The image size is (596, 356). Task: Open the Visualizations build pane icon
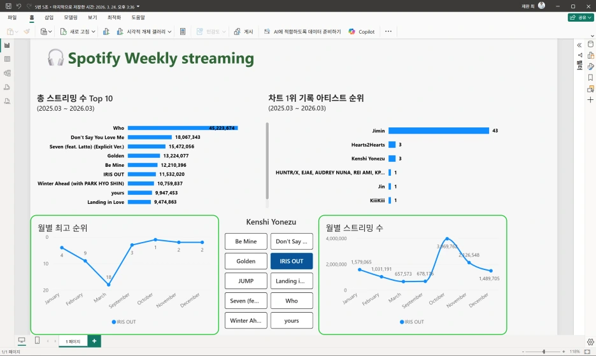pos(590,55)
